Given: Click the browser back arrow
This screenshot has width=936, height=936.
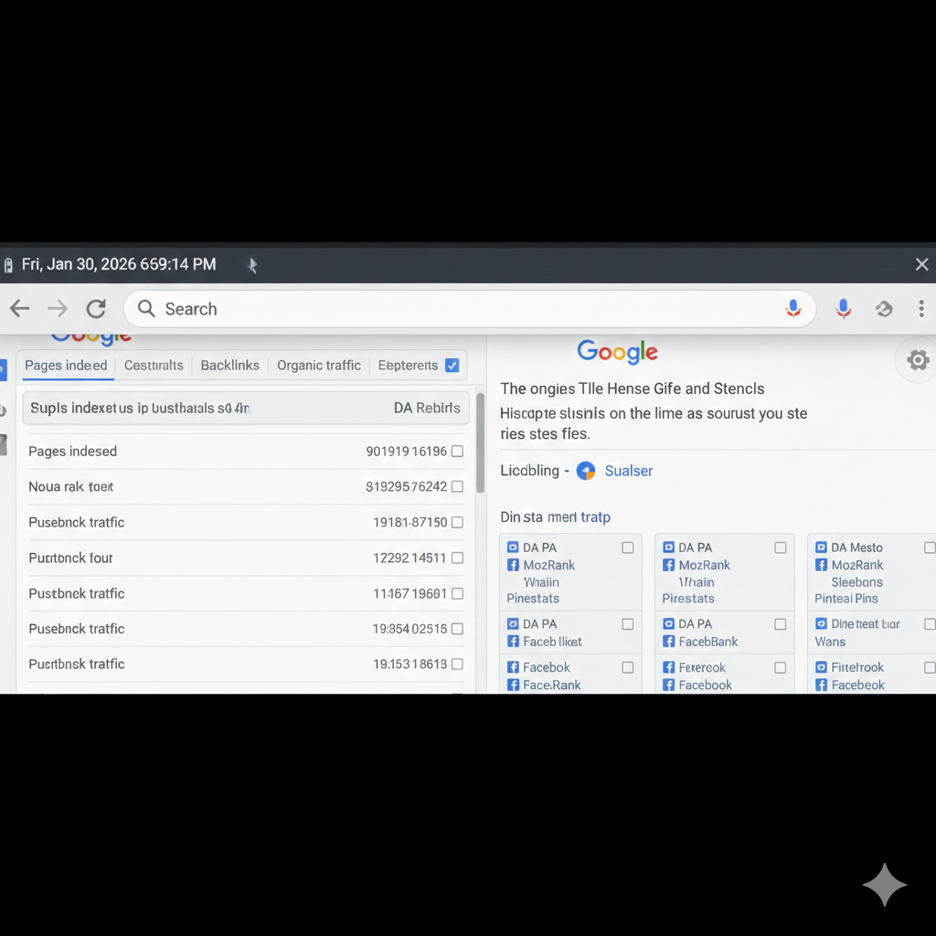Looking at the screenshot, I should click(x=19, y=308).
